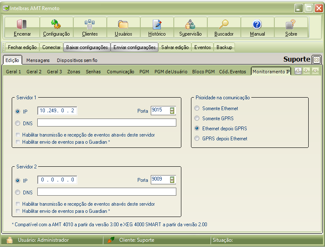
Task: Open the PGM de Usuário tab
Action: tap(171, 72)
